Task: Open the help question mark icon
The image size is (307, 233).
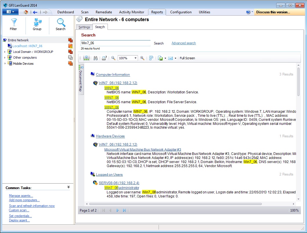Action: [248, 12]
